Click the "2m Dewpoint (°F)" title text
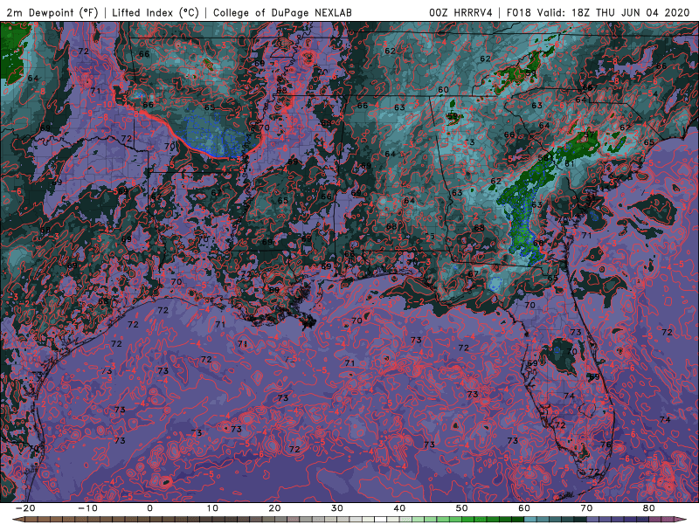 (52, 12)
